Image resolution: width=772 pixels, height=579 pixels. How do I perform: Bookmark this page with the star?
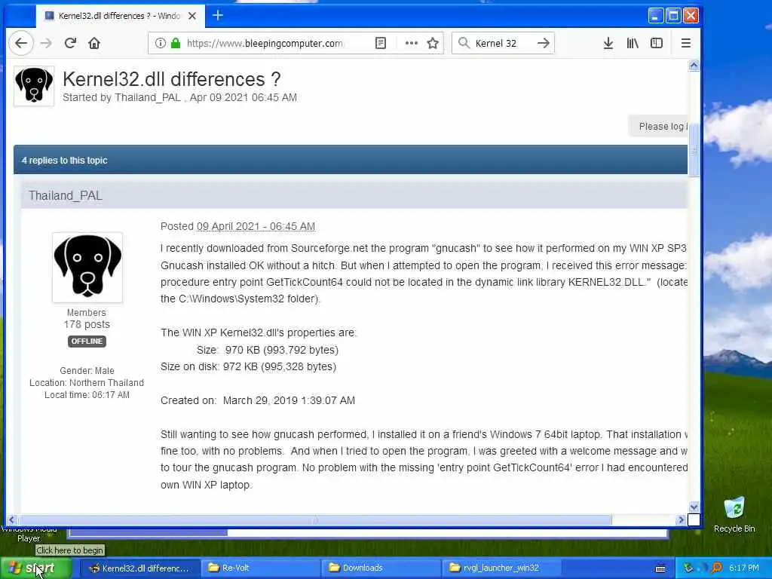433,43
